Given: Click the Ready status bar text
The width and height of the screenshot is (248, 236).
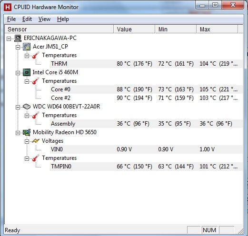Looking at the screenshot, I should click(x=12, y=230).
